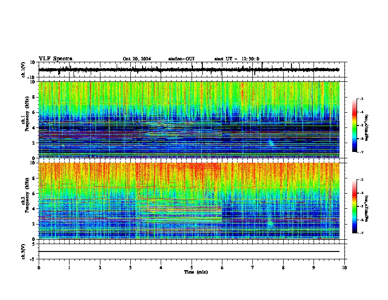Click the flat ch.3 voltage trace line
This screenshot has height=300, width=388.
tap(189, 251)
